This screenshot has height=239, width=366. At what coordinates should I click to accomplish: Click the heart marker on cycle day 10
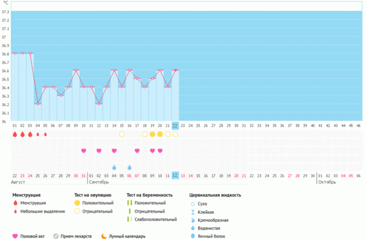[84, 151]
